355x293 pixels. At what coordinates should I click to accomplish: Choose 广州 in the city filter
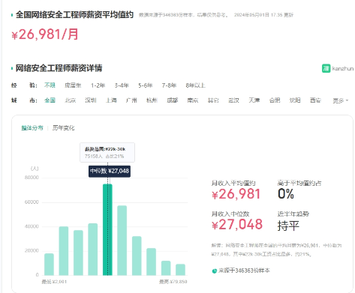[x=131, y=100]
